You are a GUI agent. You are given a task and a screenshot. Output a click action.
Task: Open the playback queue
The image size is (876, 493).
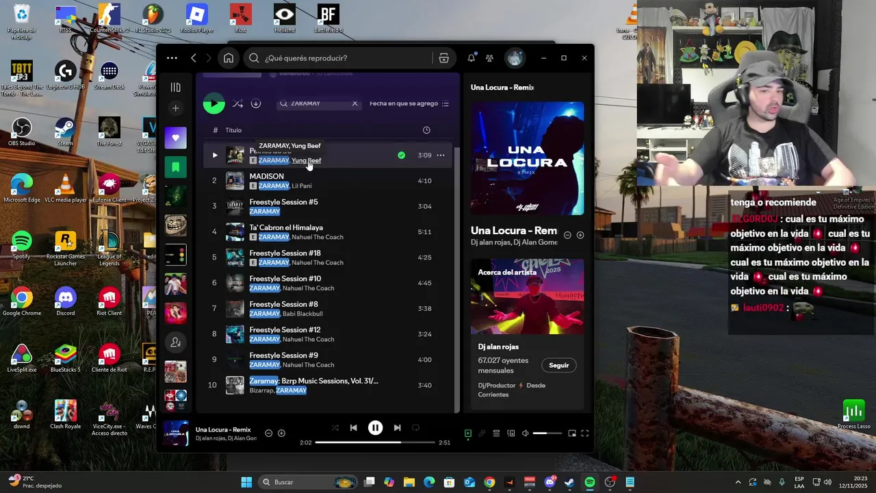click(x=496, y=433)
